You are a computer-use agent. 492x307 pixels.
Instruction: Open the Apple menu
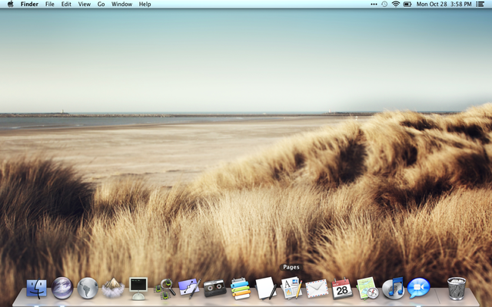pyautogui.click(x=10, y=5)
